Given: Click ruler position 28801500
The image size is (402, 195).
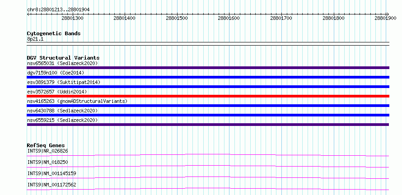Looking at the screenshot, I should pyautogui.click(x=177, y=19).
